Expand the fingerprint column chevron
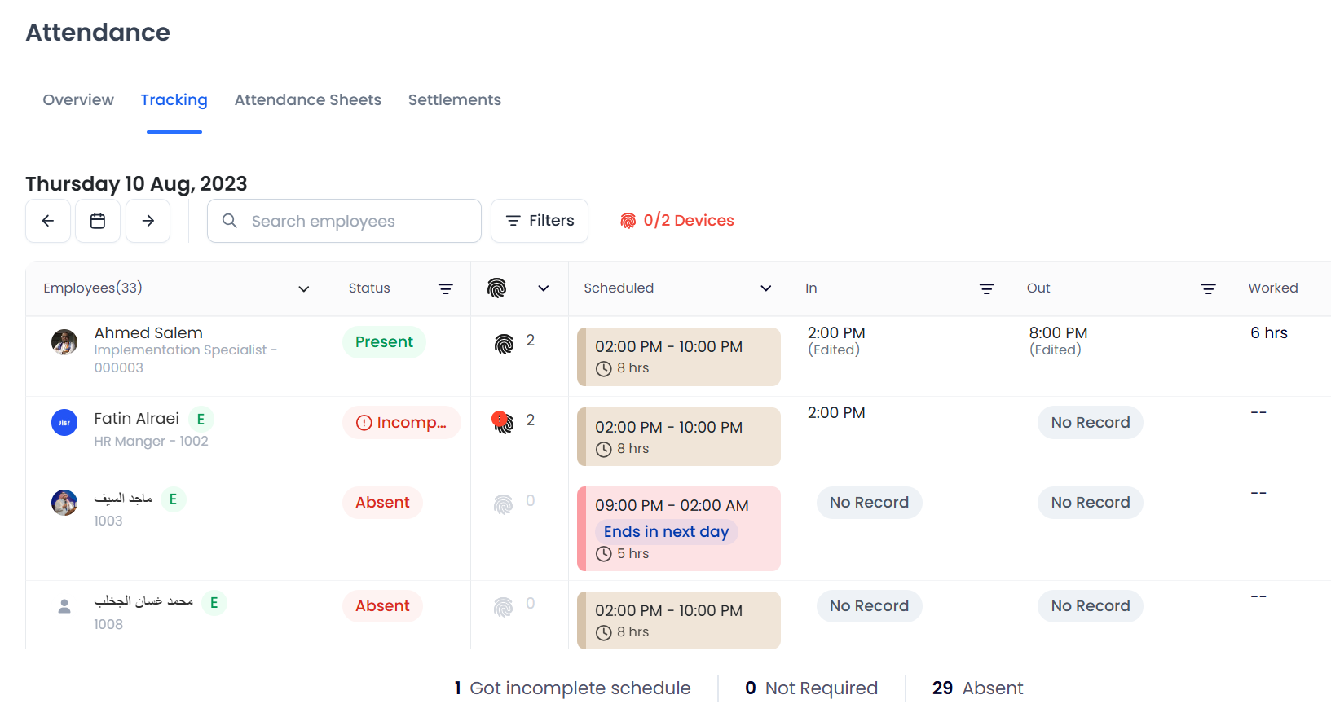 (544, 288)
